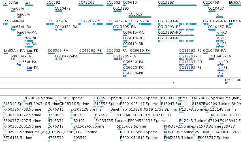The image size is (241, 142).
Task: Select the long CG13293 gene bar
Action: 178,5
